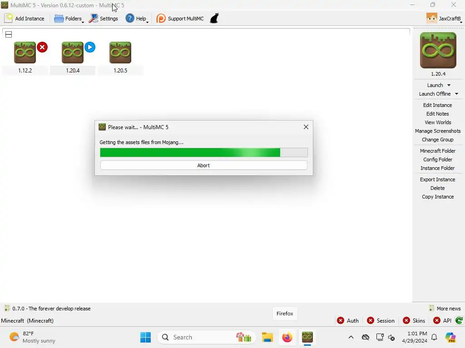Click Delete in the sidebar
This screenshot has height=348, width=465.
(437, 188)
